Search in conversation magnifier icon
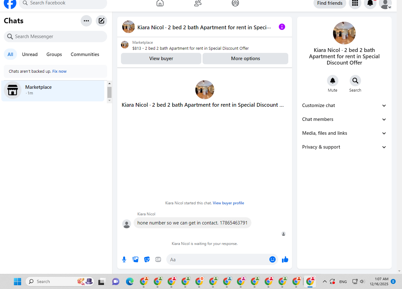Screen dimensions: 402x289 355,81
